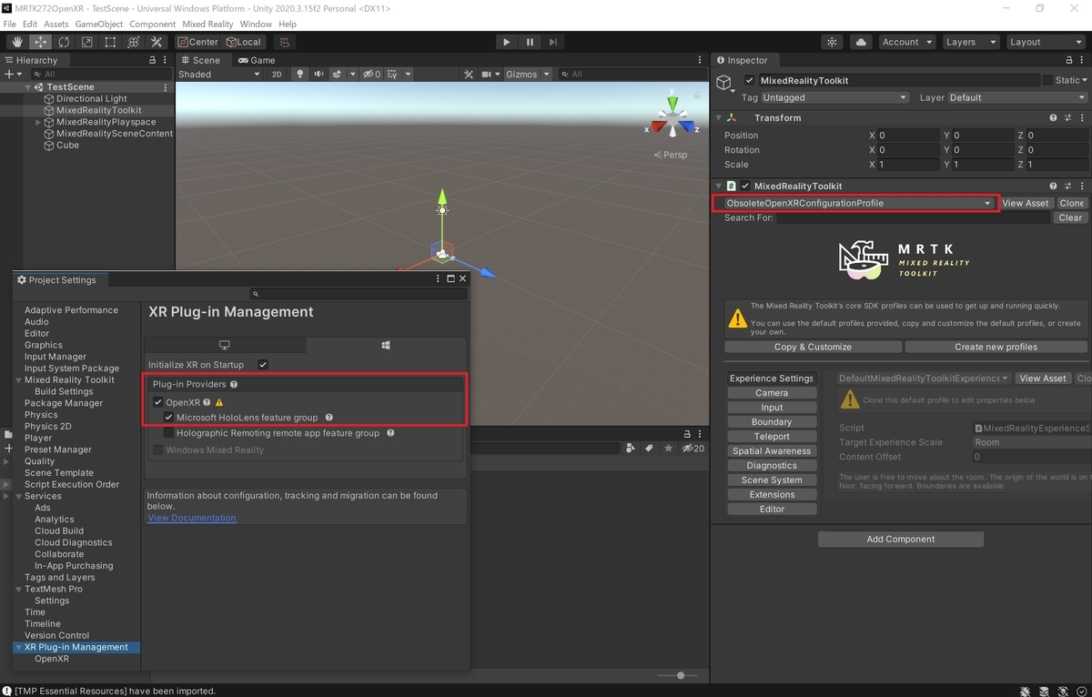Image resolution: width=1092 pixels, height=697 pixels.
Task: Uncheck Initialize XR on Startup
Action: pos(263,365)
